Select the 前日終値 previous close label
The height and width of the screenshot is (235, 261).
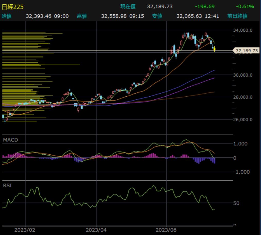coord(237,16)
